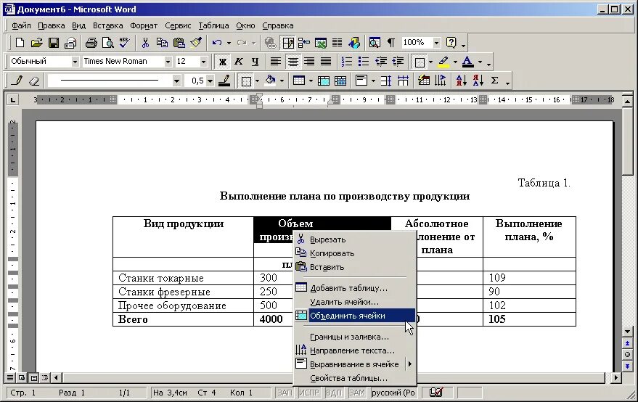Click Merge Cells icon in tables toolbar
Screen dimensions: 638x402
pos(324,81)
